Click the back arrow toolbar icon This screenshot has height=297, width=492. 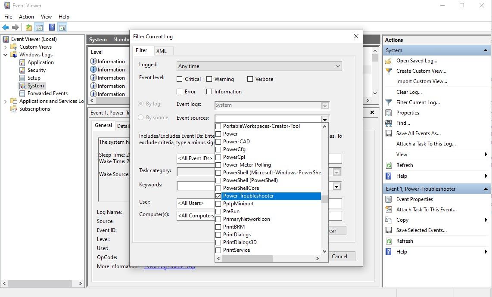click(6, 27)
